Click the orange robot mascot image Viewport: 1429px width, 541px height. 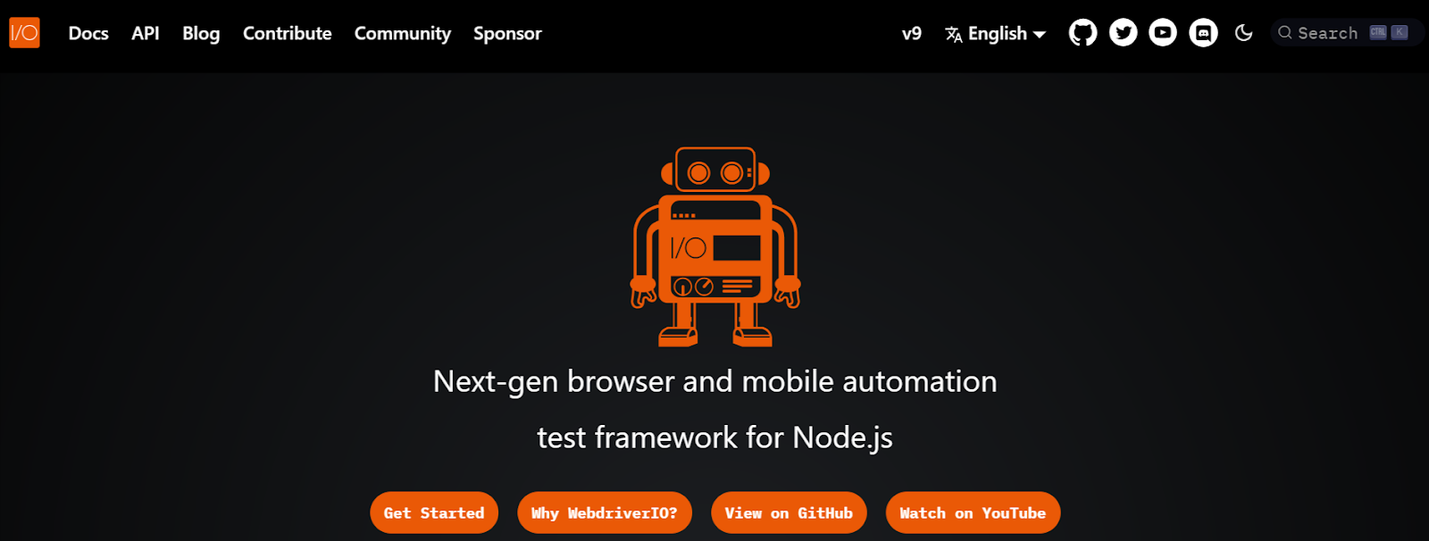pos(715,246)
